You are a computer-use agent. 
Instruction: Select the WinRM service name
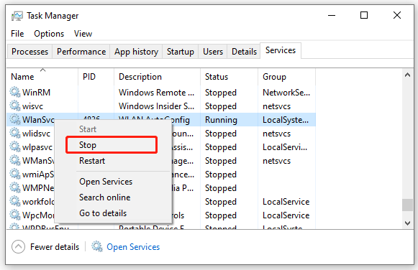(36, 93)
